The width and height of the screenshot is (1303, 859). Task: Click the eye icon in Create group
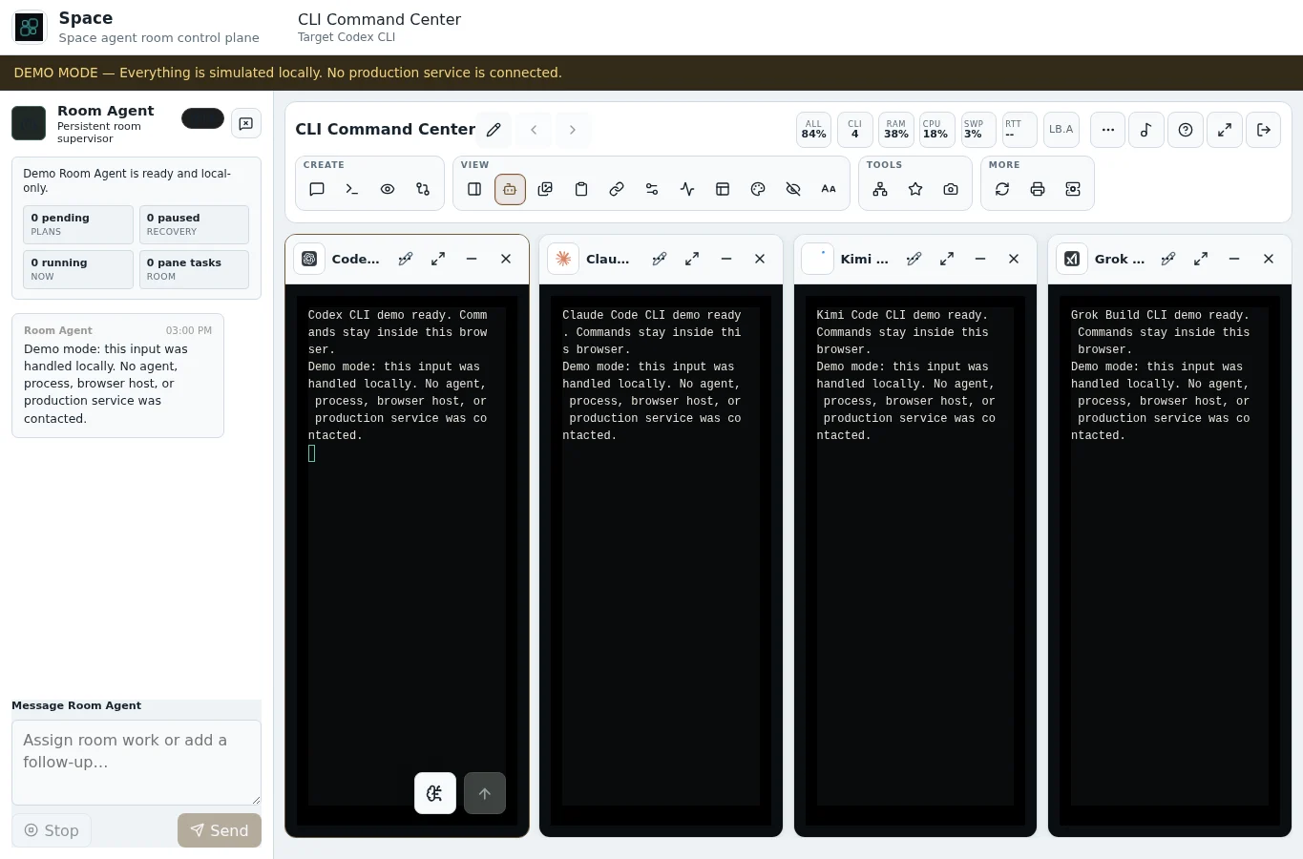point(388,189)
